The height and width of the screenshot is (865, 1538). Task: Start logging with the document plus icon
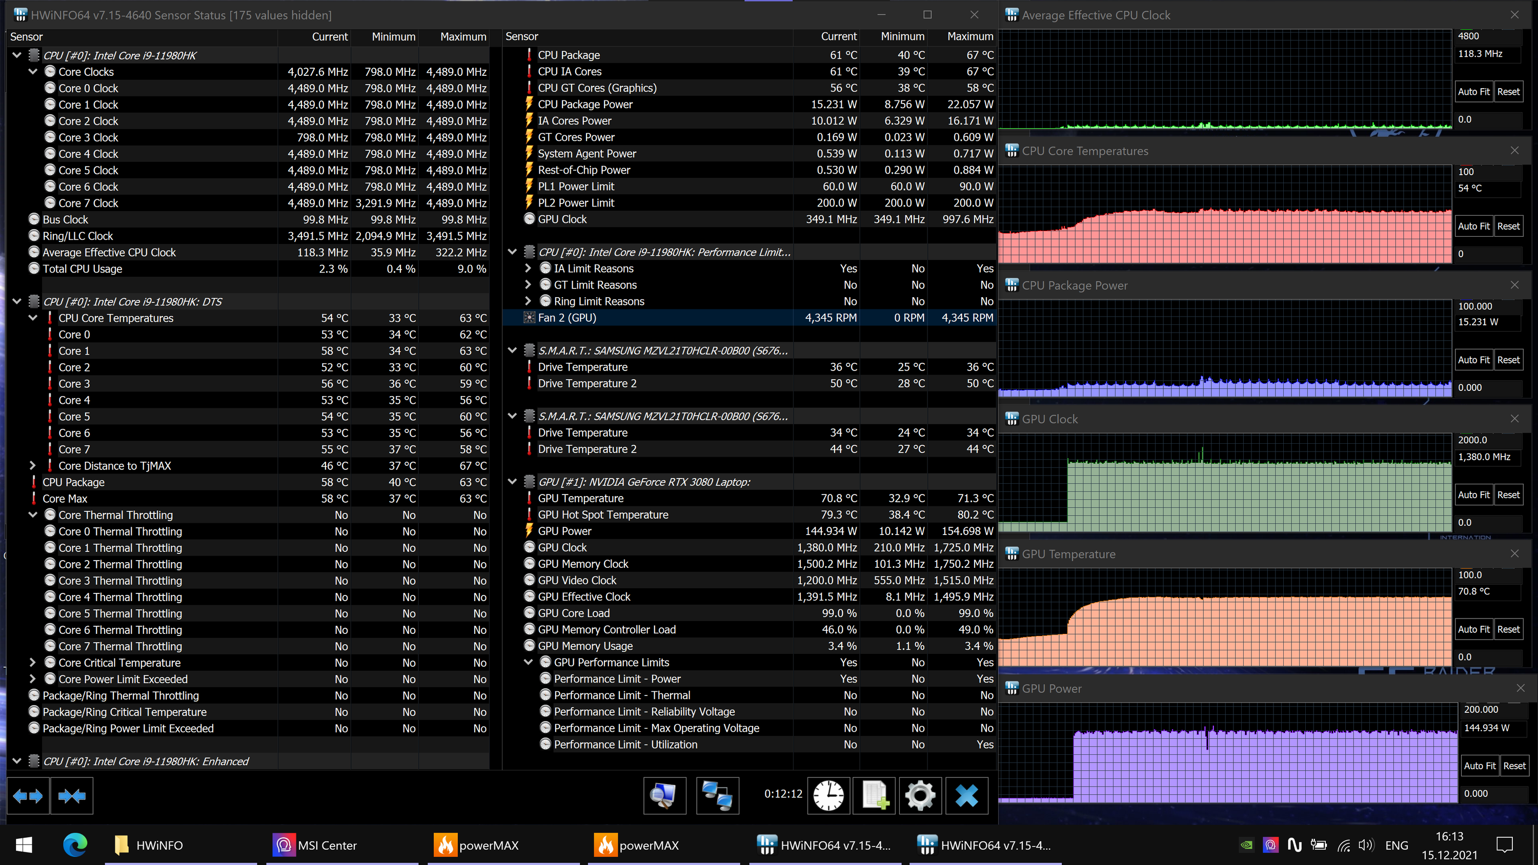coord(874,796)
